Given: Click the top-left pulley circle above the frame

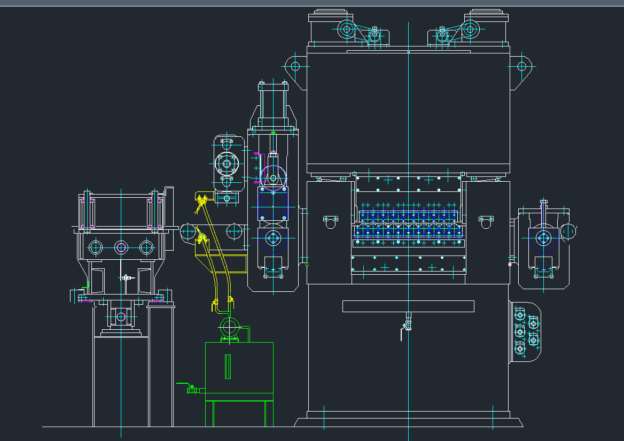Looking at the screenshot, I should pos(346,29).
